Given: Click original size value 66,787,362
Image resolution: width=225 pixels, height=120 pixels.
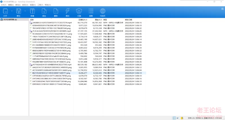Looking at the screenshot, I should [x=97, y=23].
